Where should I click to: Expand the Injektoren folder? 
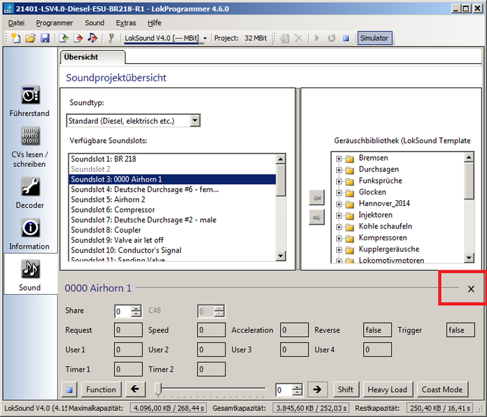(339, 215)
